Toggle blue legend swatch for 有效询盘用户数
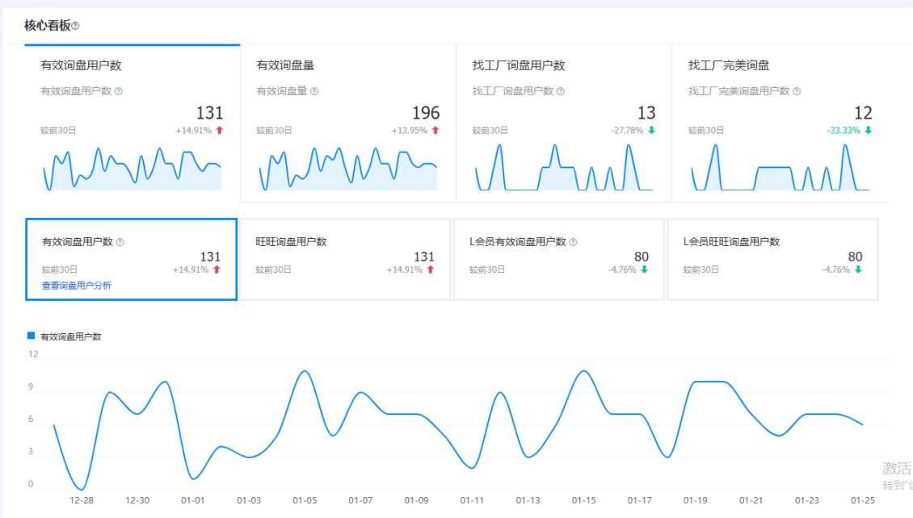Viewport: 913px width, 518px height. [32, 336]
